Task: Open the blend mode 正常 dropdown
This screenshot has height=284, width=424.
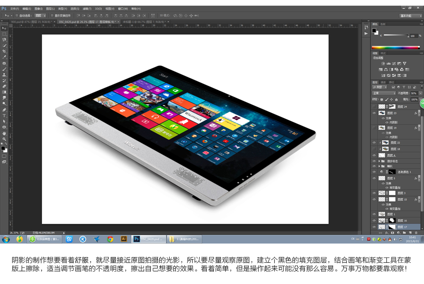Action: pyautogui.click(x=383, y=93)
